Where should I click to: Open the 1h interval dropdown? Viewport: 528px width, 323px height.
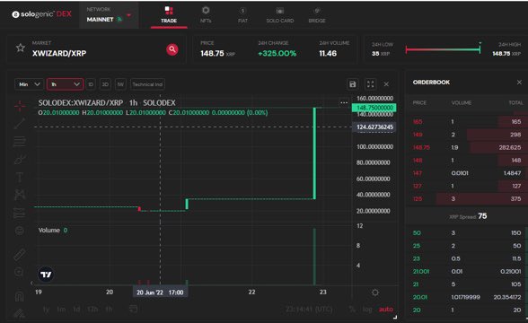click(x=65, y=84)
